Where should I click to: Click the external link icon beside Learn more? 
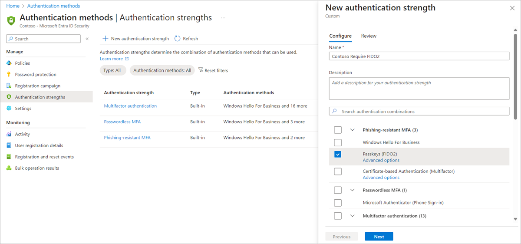[x=127, y=59]
